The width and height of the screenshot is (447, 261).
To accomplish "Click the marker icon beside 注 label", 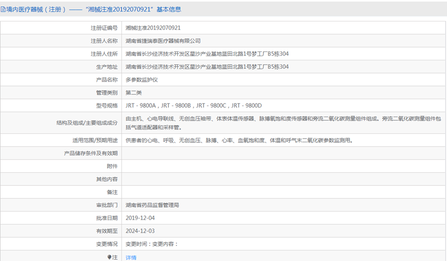I will [x=109, y=257].
